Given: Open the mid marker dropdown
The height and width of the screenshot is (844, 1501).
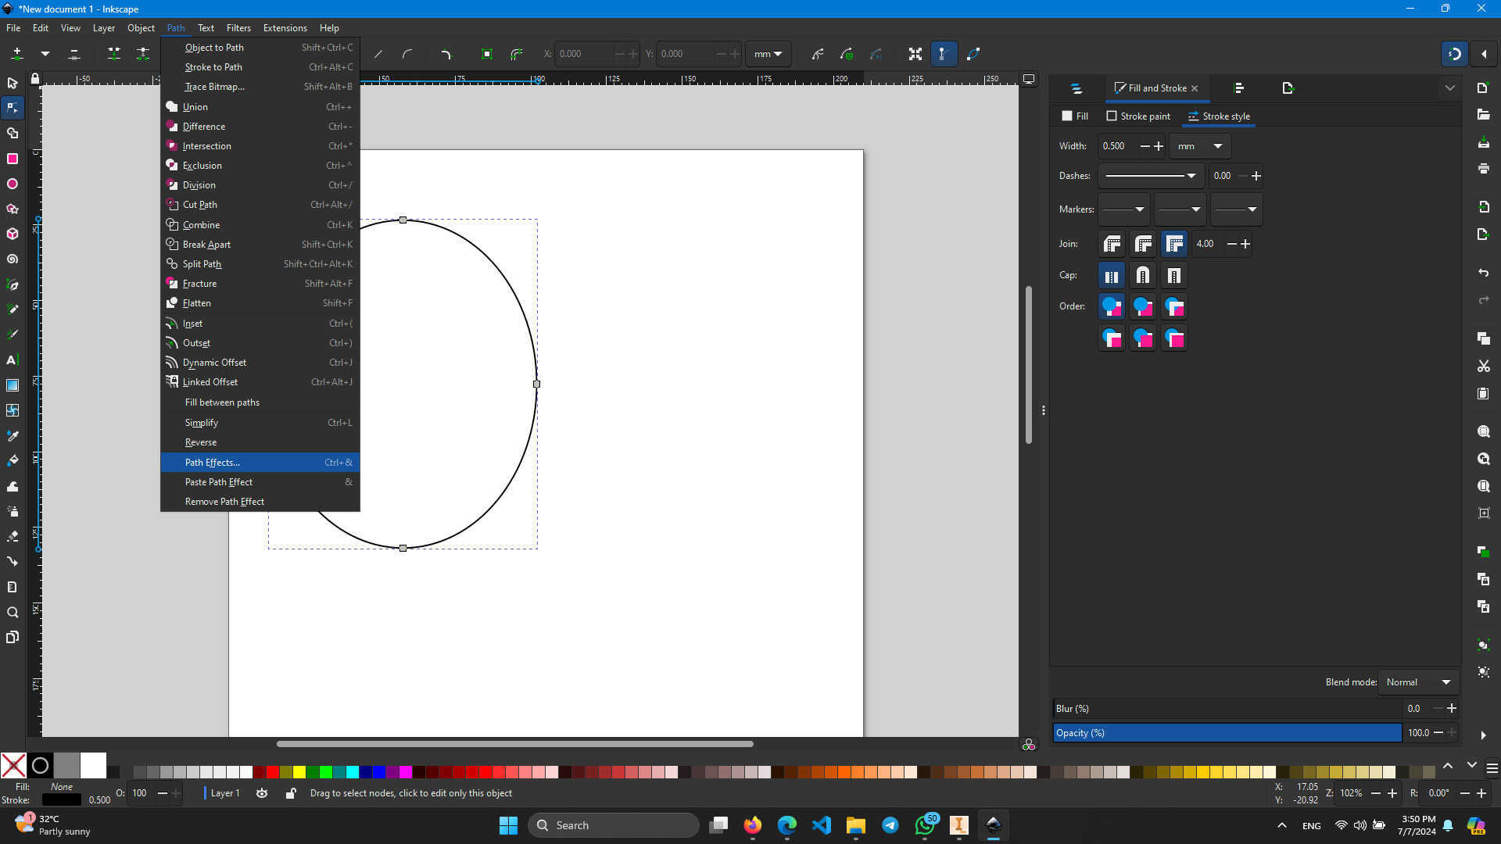Looking at the screenshot, I should pyautogui.click(x=1180, y=209).
